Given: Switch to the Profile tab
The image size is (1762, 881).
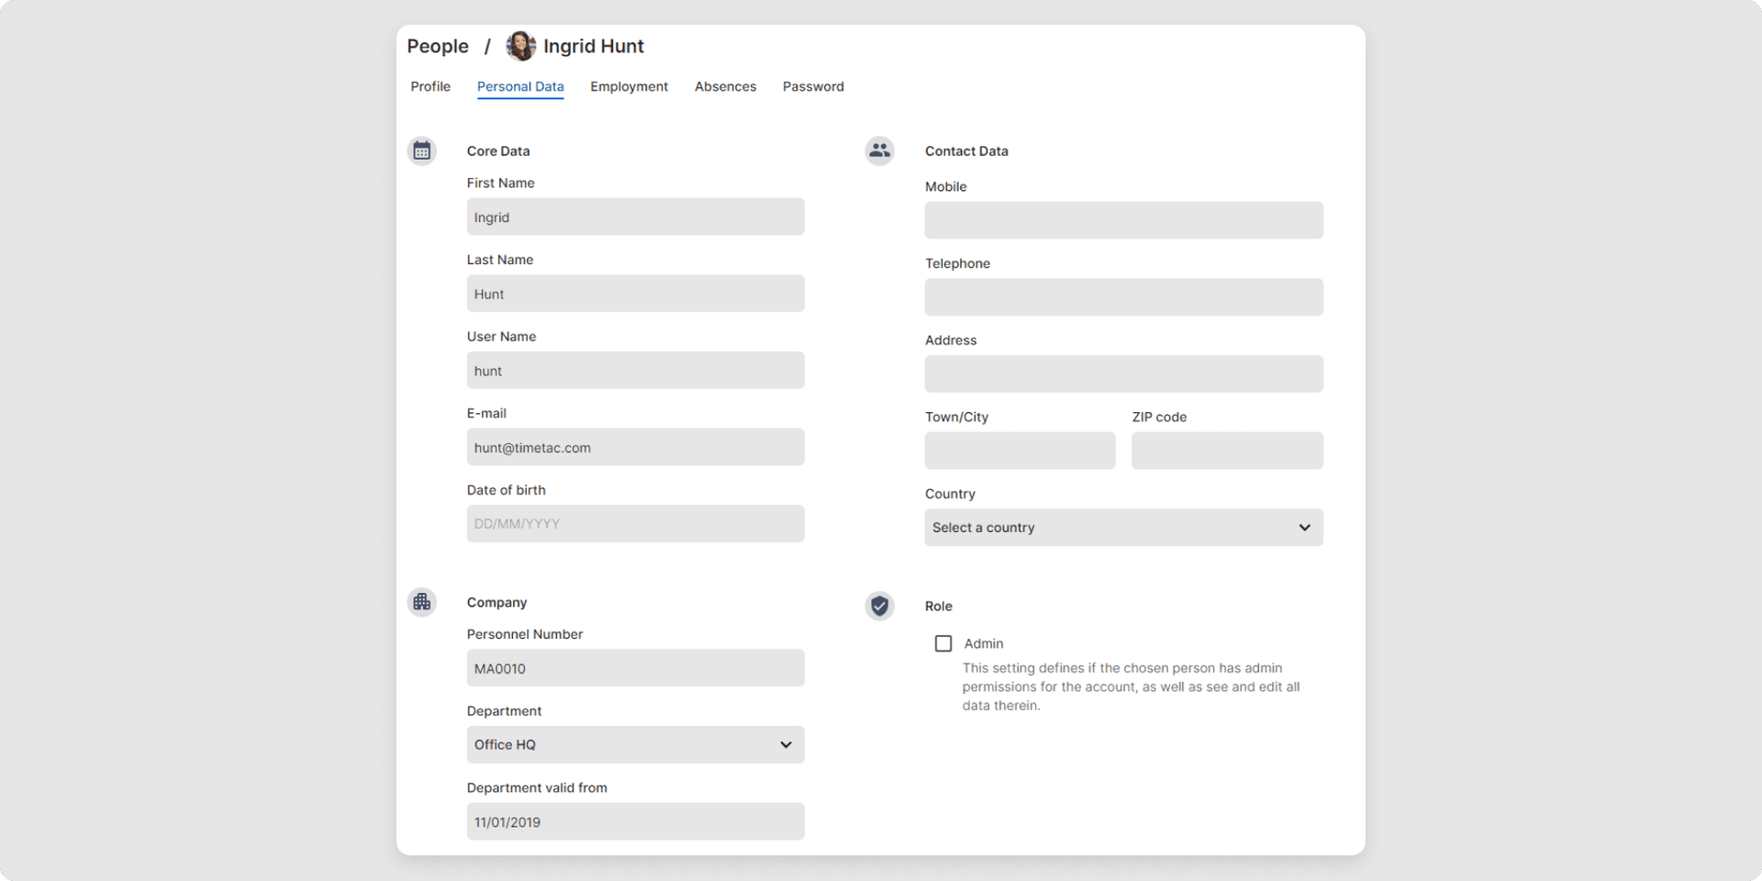Looking at the screenshot, I should 430,86.
